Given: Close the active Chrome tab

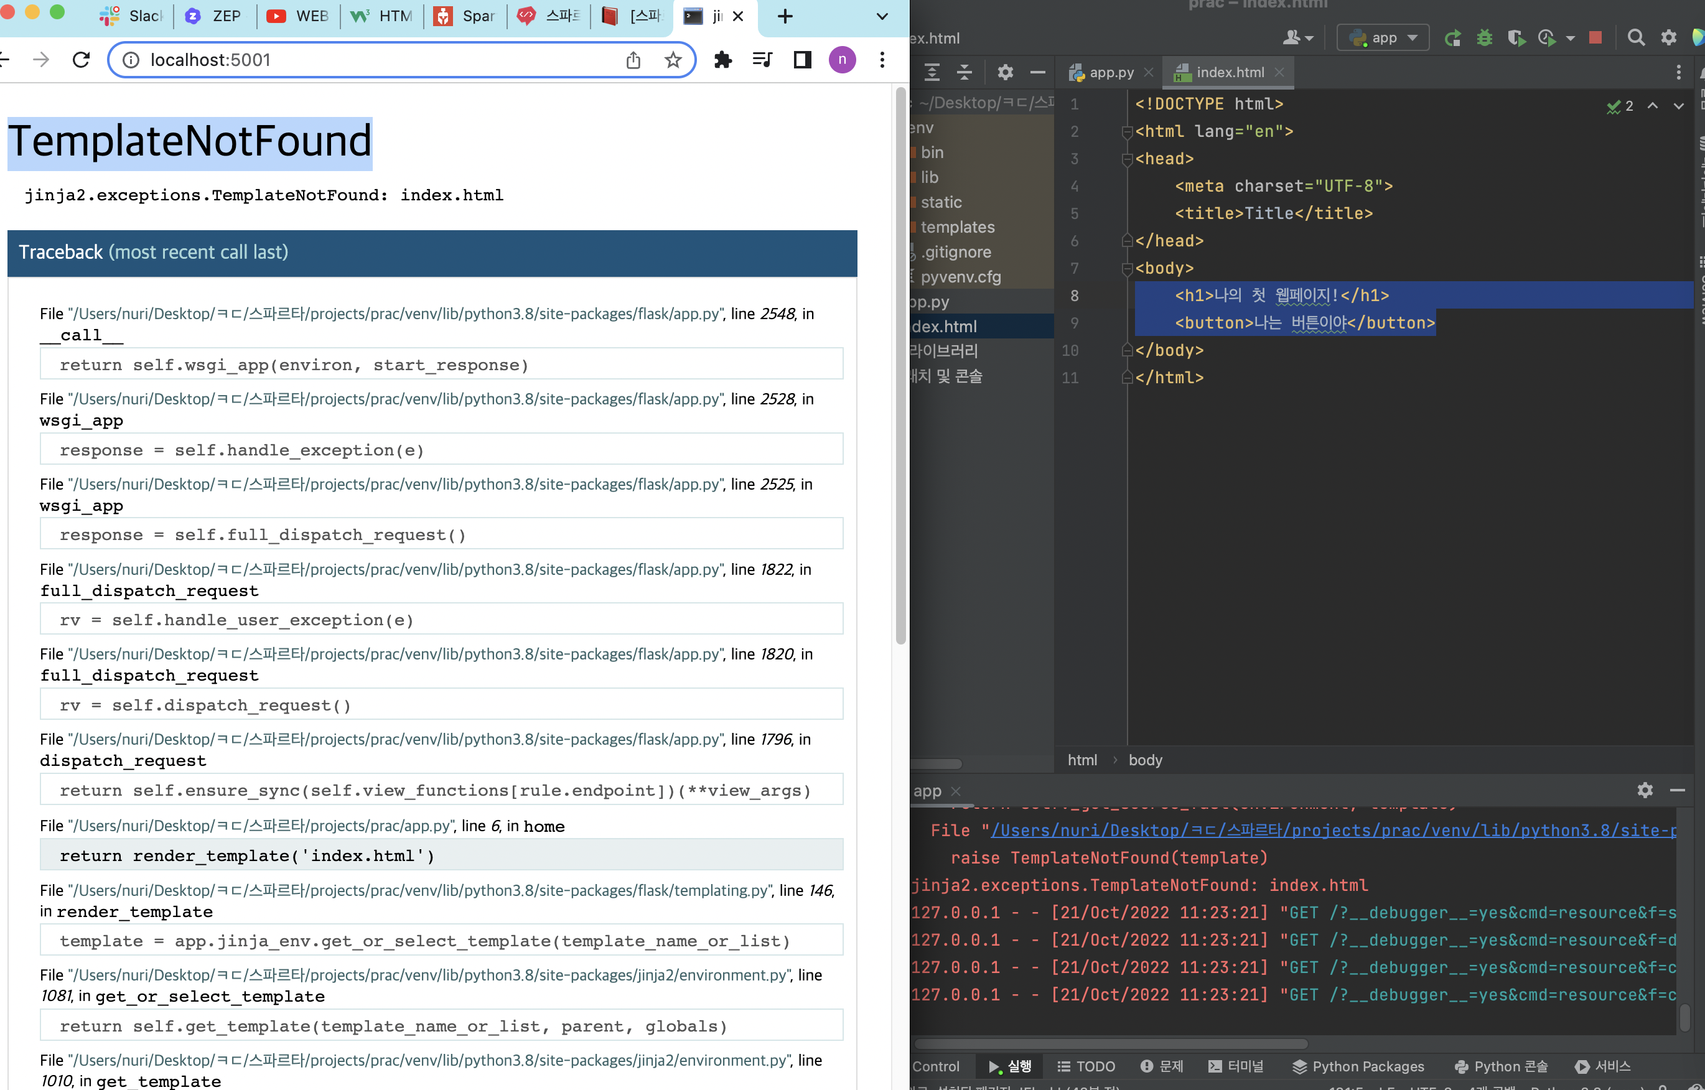Looking at the screenshot, I should [x=738, y=16].
